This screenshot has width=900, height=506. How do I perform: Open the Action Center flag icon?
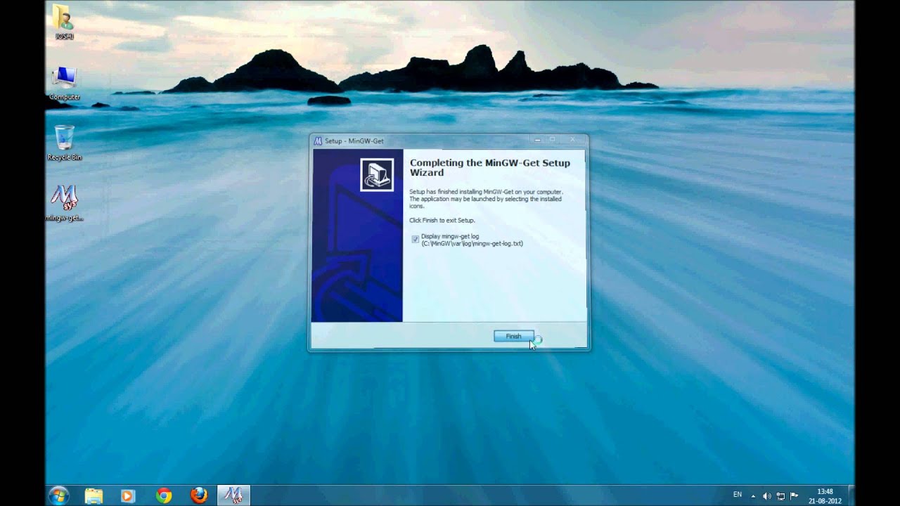[795, 495]
